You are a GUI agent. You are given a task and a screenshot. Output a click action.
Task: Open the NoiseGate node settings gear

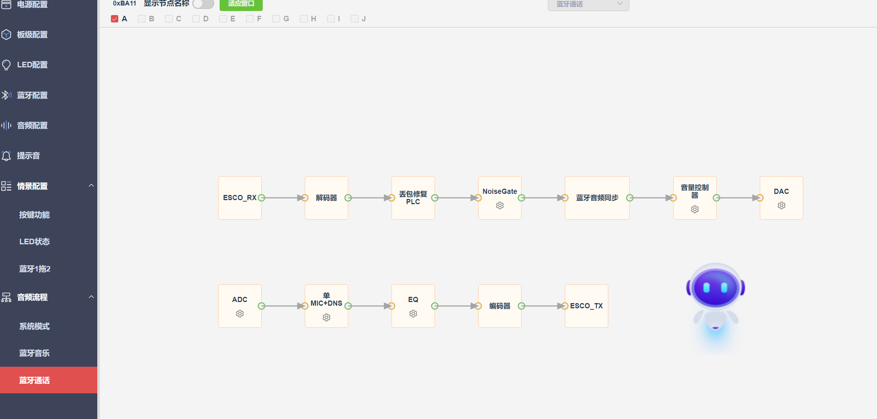(500, 205)
